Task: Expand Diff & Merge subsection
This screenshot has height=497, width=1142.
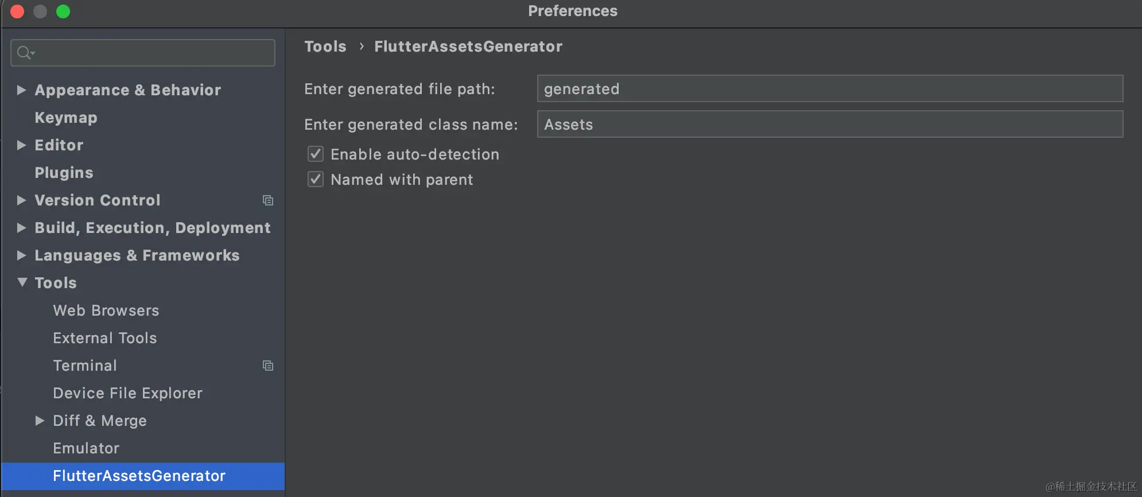Action: [40, 421]
